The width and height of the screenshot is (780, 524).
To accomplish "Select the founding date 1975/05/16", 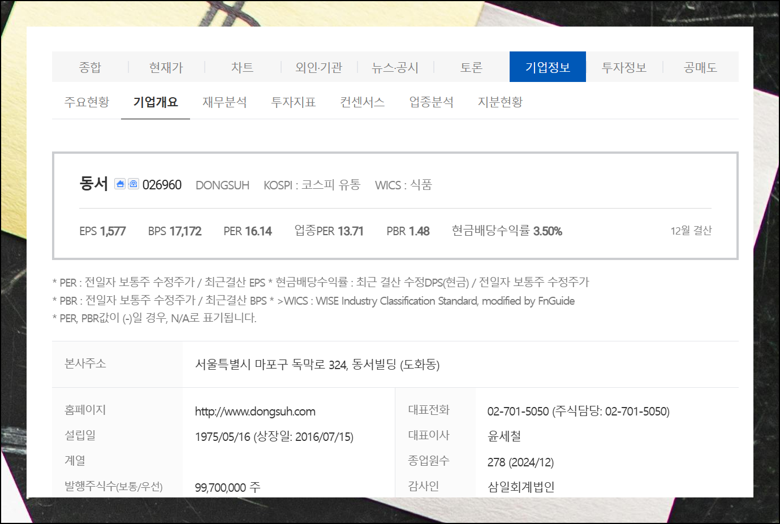I will [222, 437].
